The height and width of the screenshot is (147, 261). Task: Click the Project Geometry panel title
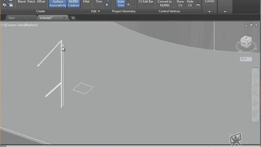124,11
